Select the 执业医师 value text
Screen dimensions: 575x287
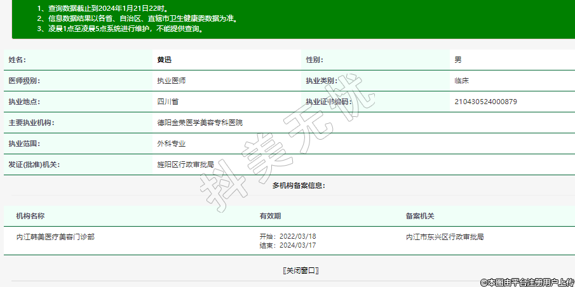(x=172, y=81)
